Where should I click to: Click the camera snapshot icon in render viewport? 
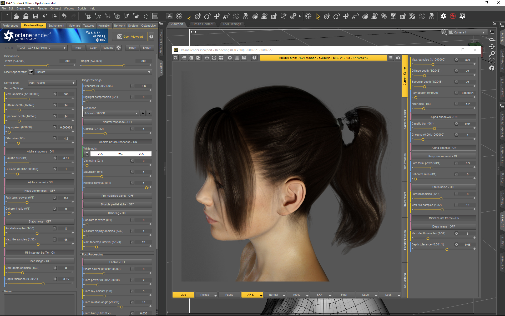click(x=398, y=58)
